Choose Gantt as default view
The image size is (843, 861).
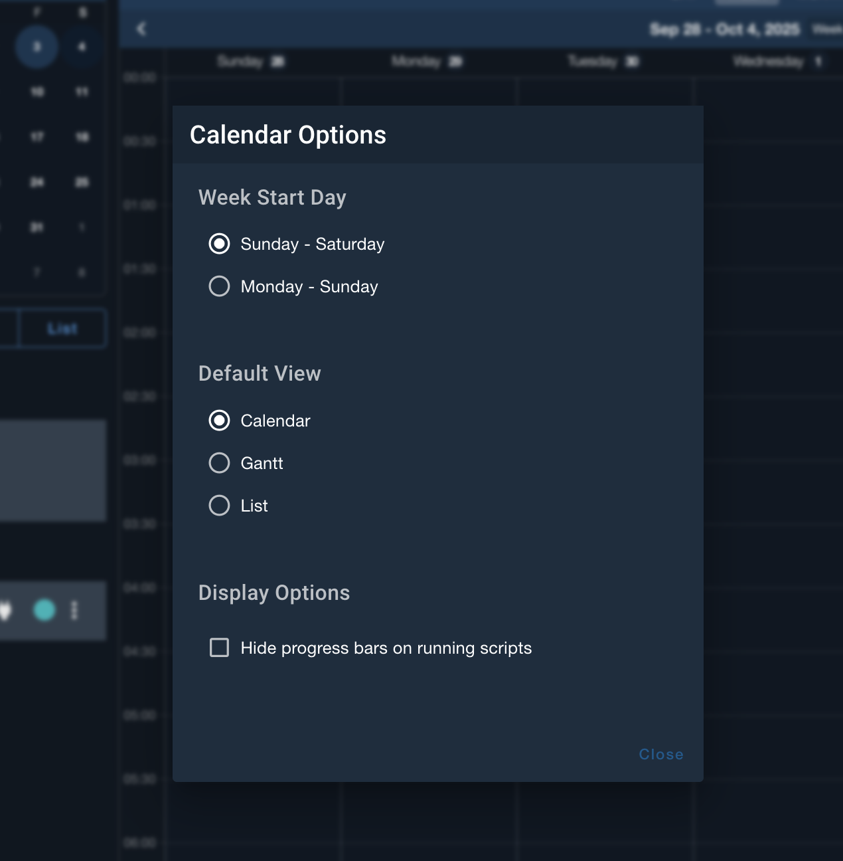point(219,463)
